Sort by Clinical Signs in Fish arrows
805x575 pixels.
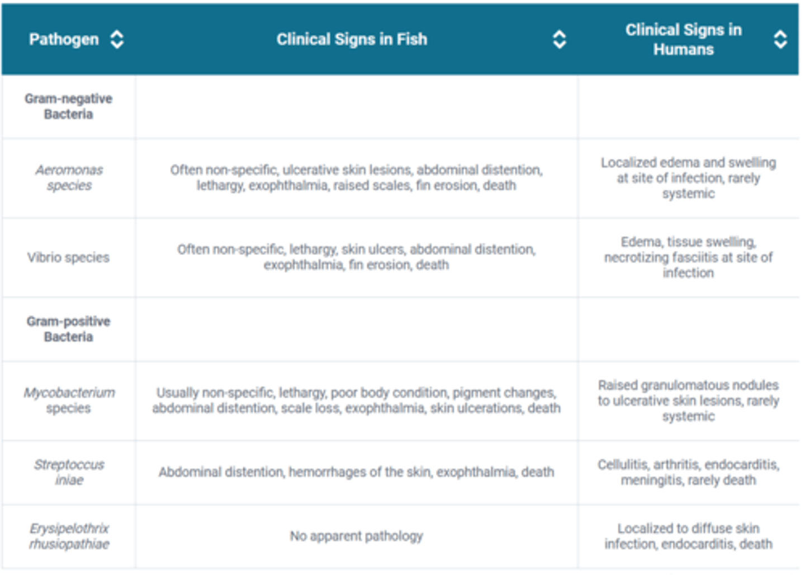pos(559,39)
